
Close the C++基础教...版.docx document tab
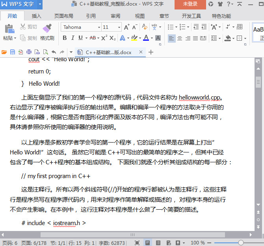141,52
